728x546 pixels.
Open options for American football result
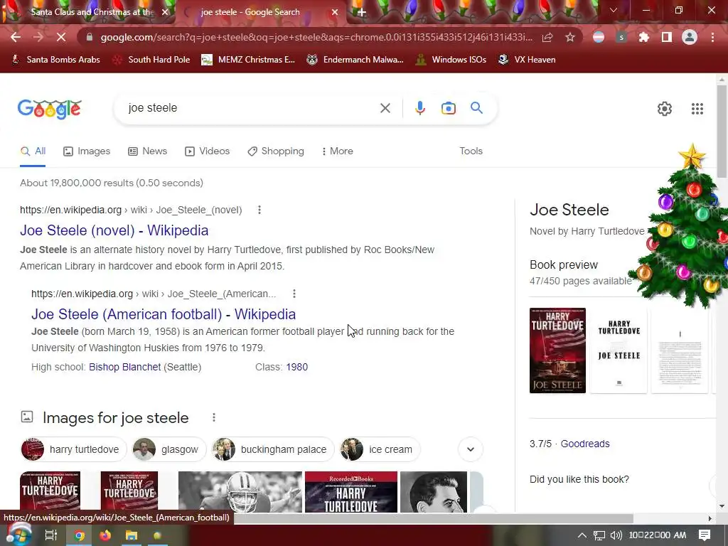pyautogui.click(x=294, y=294)
